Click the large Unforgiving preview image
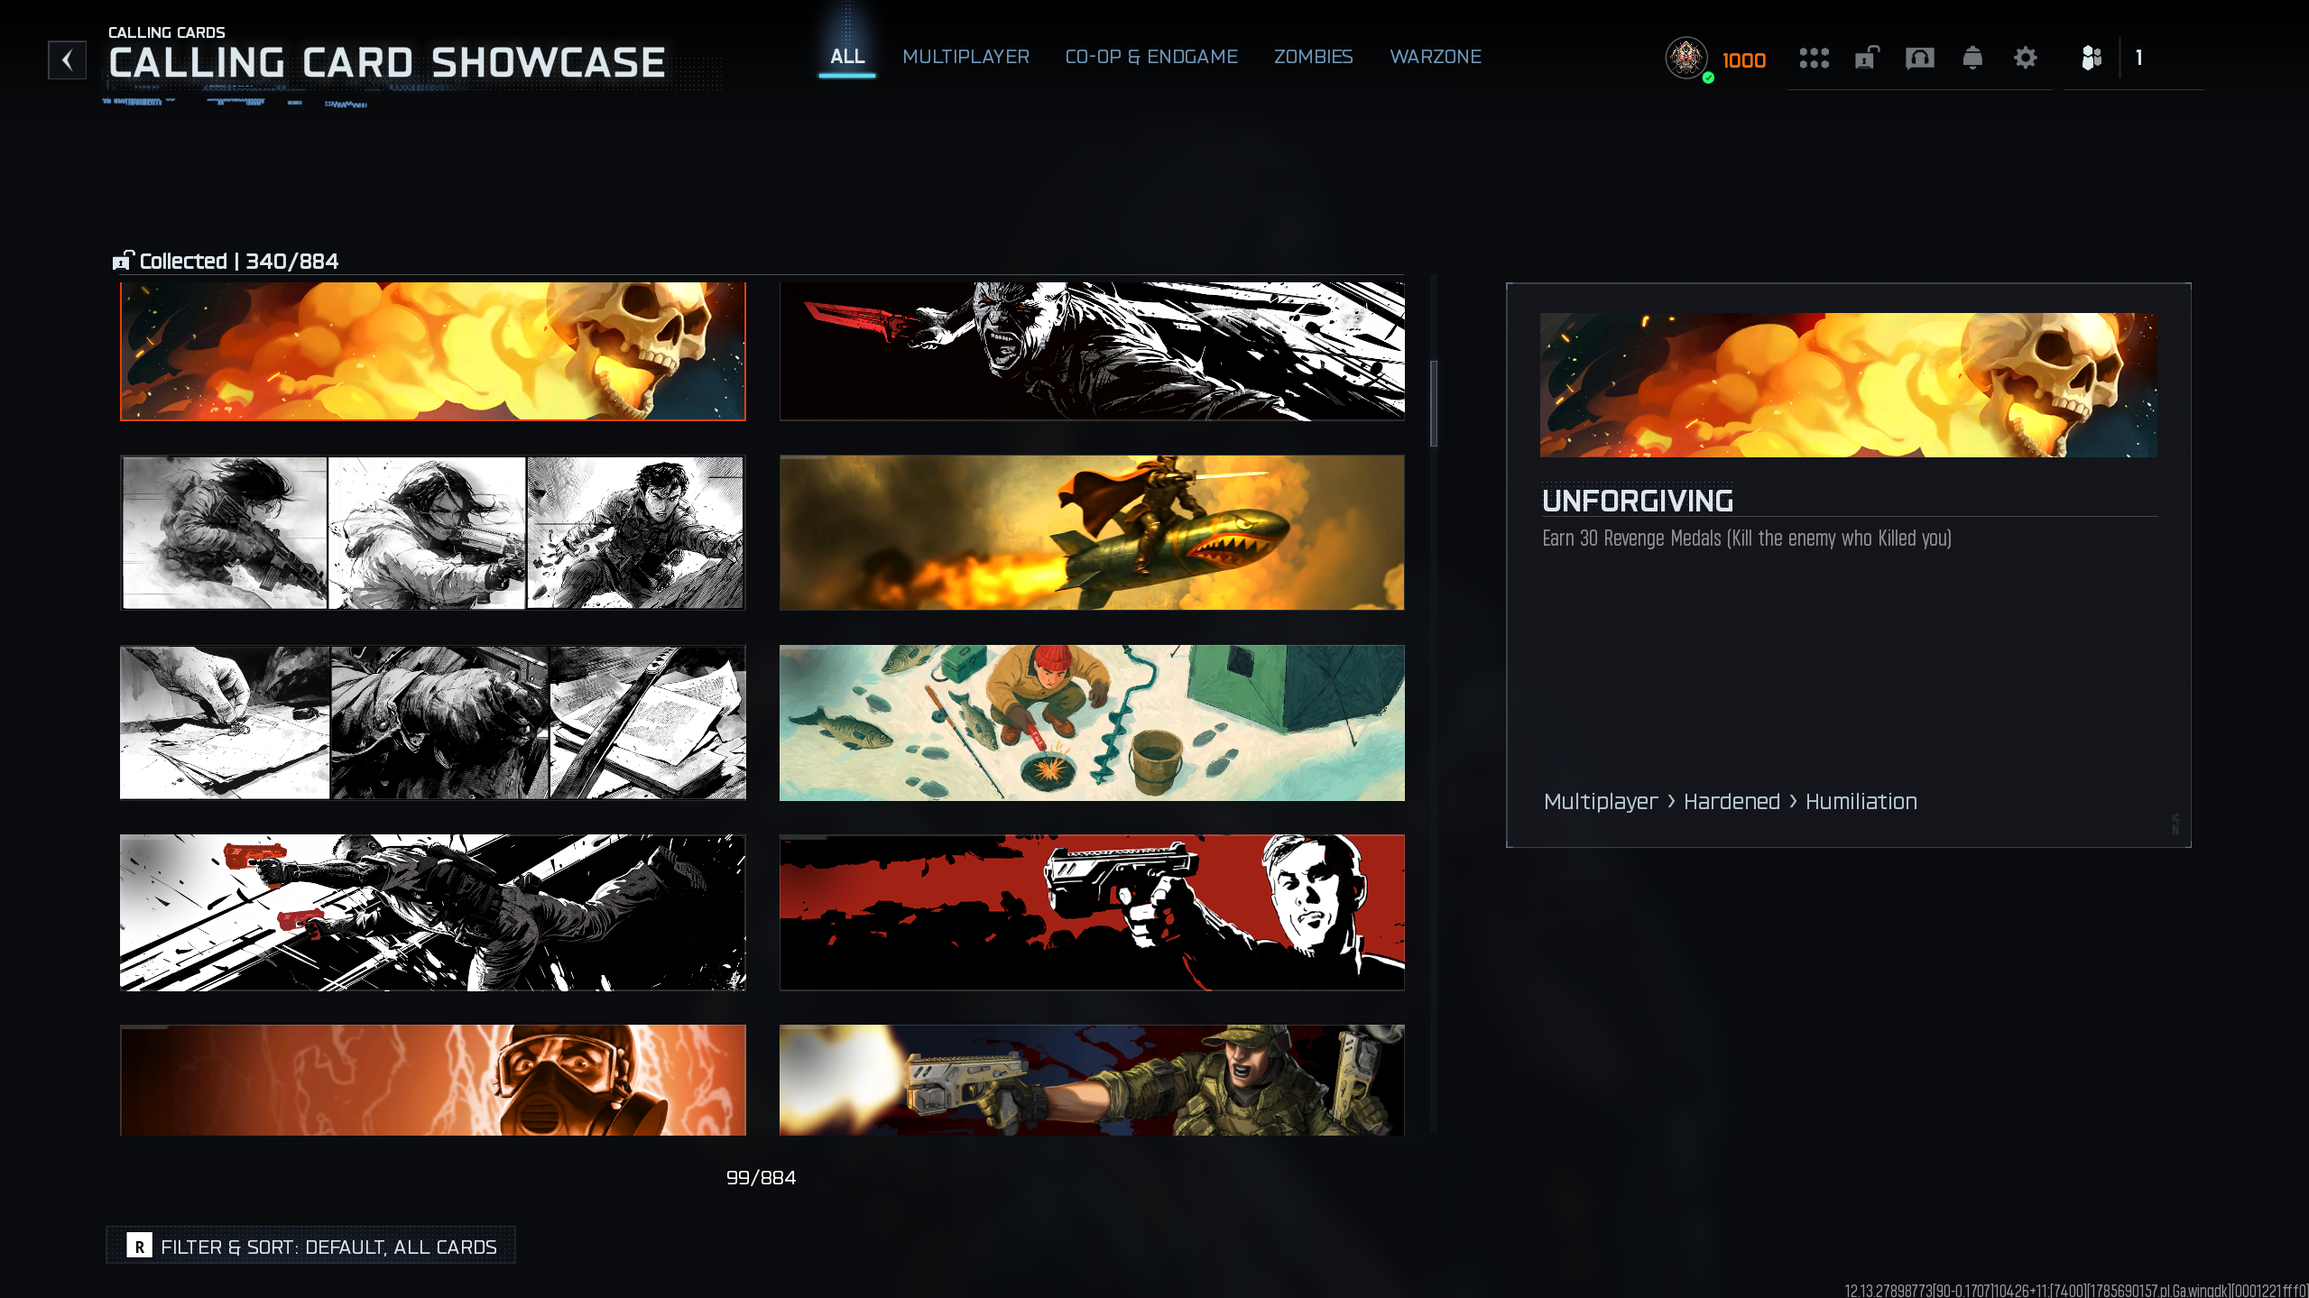This screenshot has height=1298, width=2309. point(1849,385)
